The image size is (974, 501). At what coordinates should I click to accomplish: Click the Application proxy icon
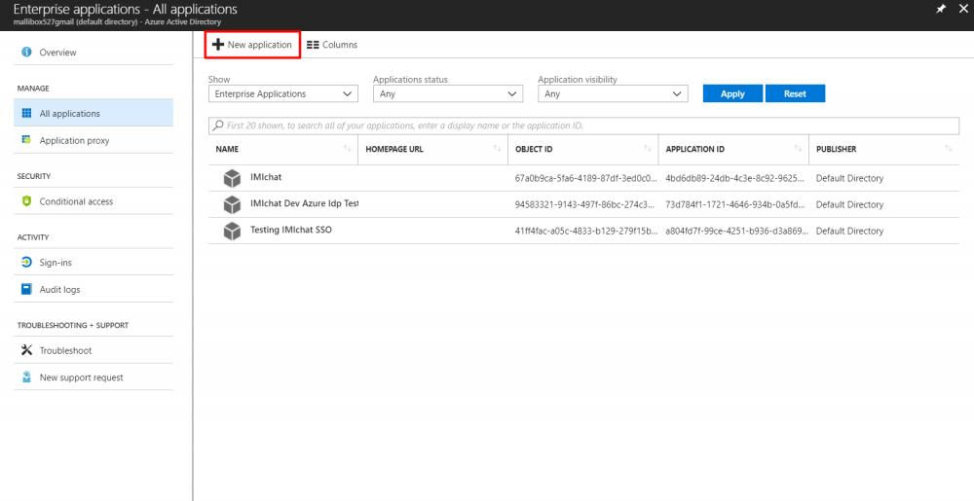click(26, 140)
